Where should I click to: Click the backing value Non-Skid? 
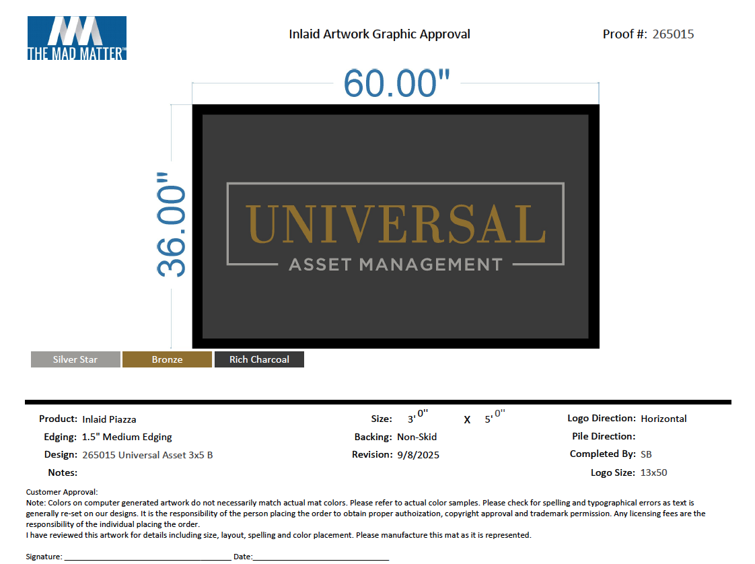tap(417, 437)
